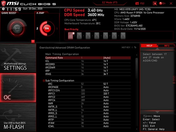Edit the tRAS value 36 T

(106, 74)
